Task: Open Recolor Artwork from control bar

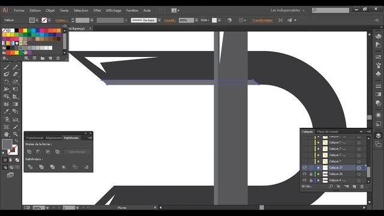Action: (x=229, y=20)
